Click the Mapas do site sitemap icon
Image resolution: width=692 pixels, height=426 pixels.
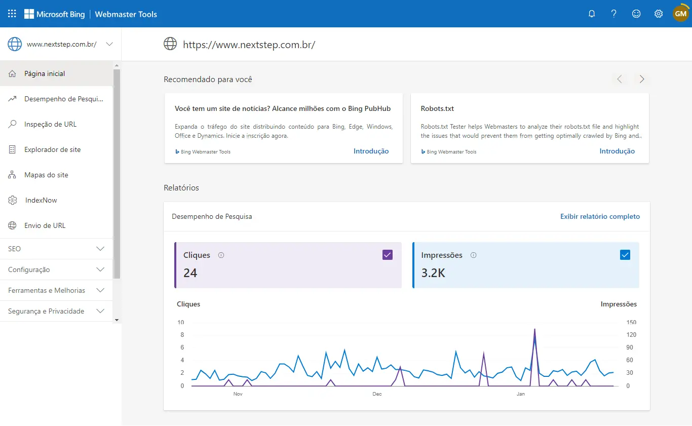pos(13,175)
